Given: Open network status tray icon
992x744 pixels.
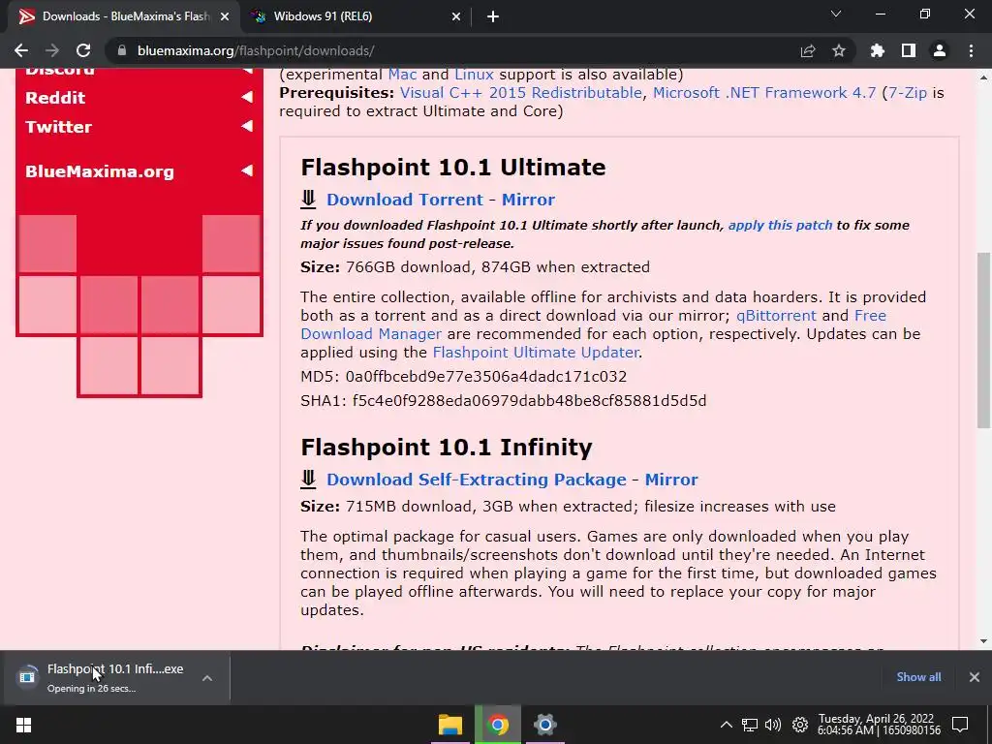Looking at the screenshot, I should coord(750,725).
